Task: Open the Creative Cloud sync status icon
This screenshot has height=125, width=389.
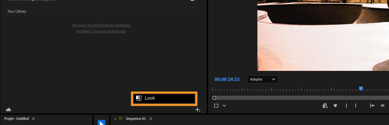Action: pos(8,110)
